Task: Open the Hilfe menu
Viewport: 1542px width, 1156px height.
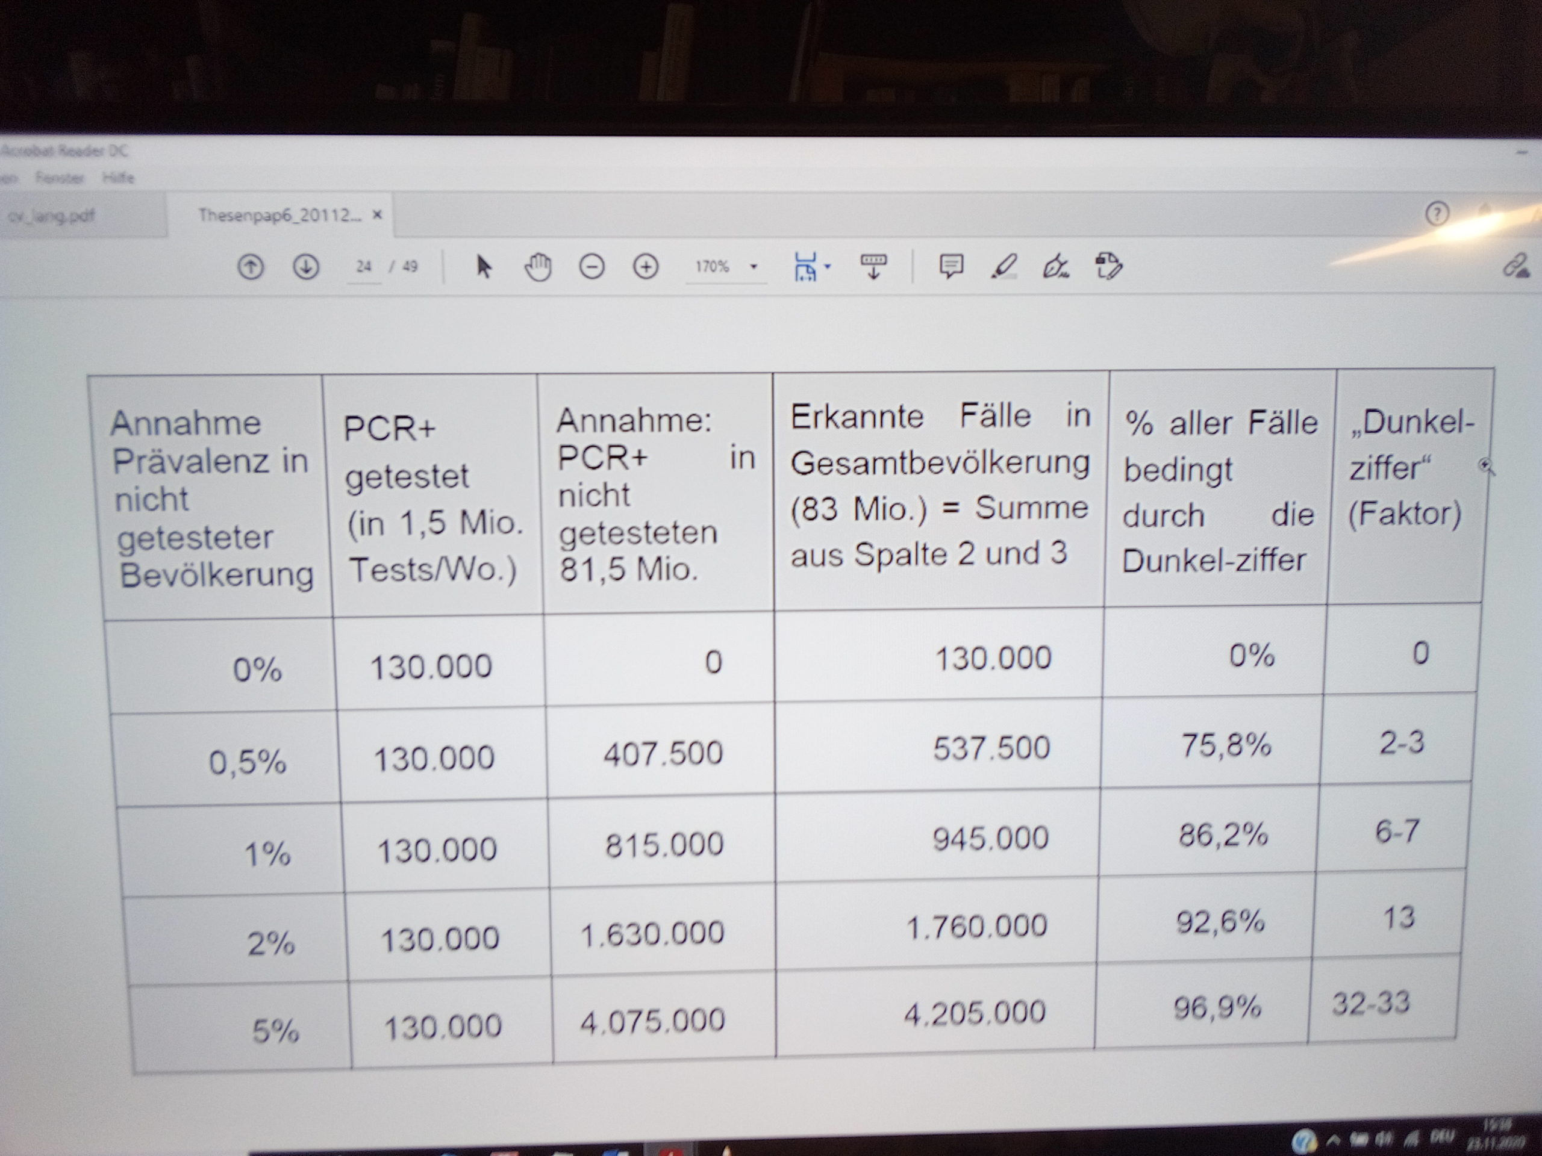Action: (118, 178)
